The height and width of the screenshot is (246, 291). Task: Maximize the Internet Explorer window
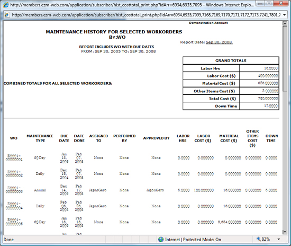tap(269, 4)
